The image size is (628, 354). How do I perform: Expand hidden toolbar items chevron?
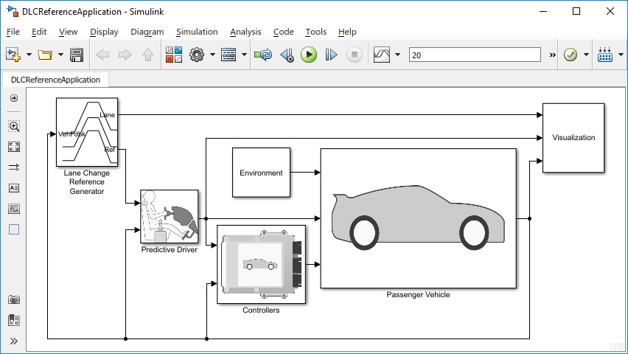[x=552, y=55]
